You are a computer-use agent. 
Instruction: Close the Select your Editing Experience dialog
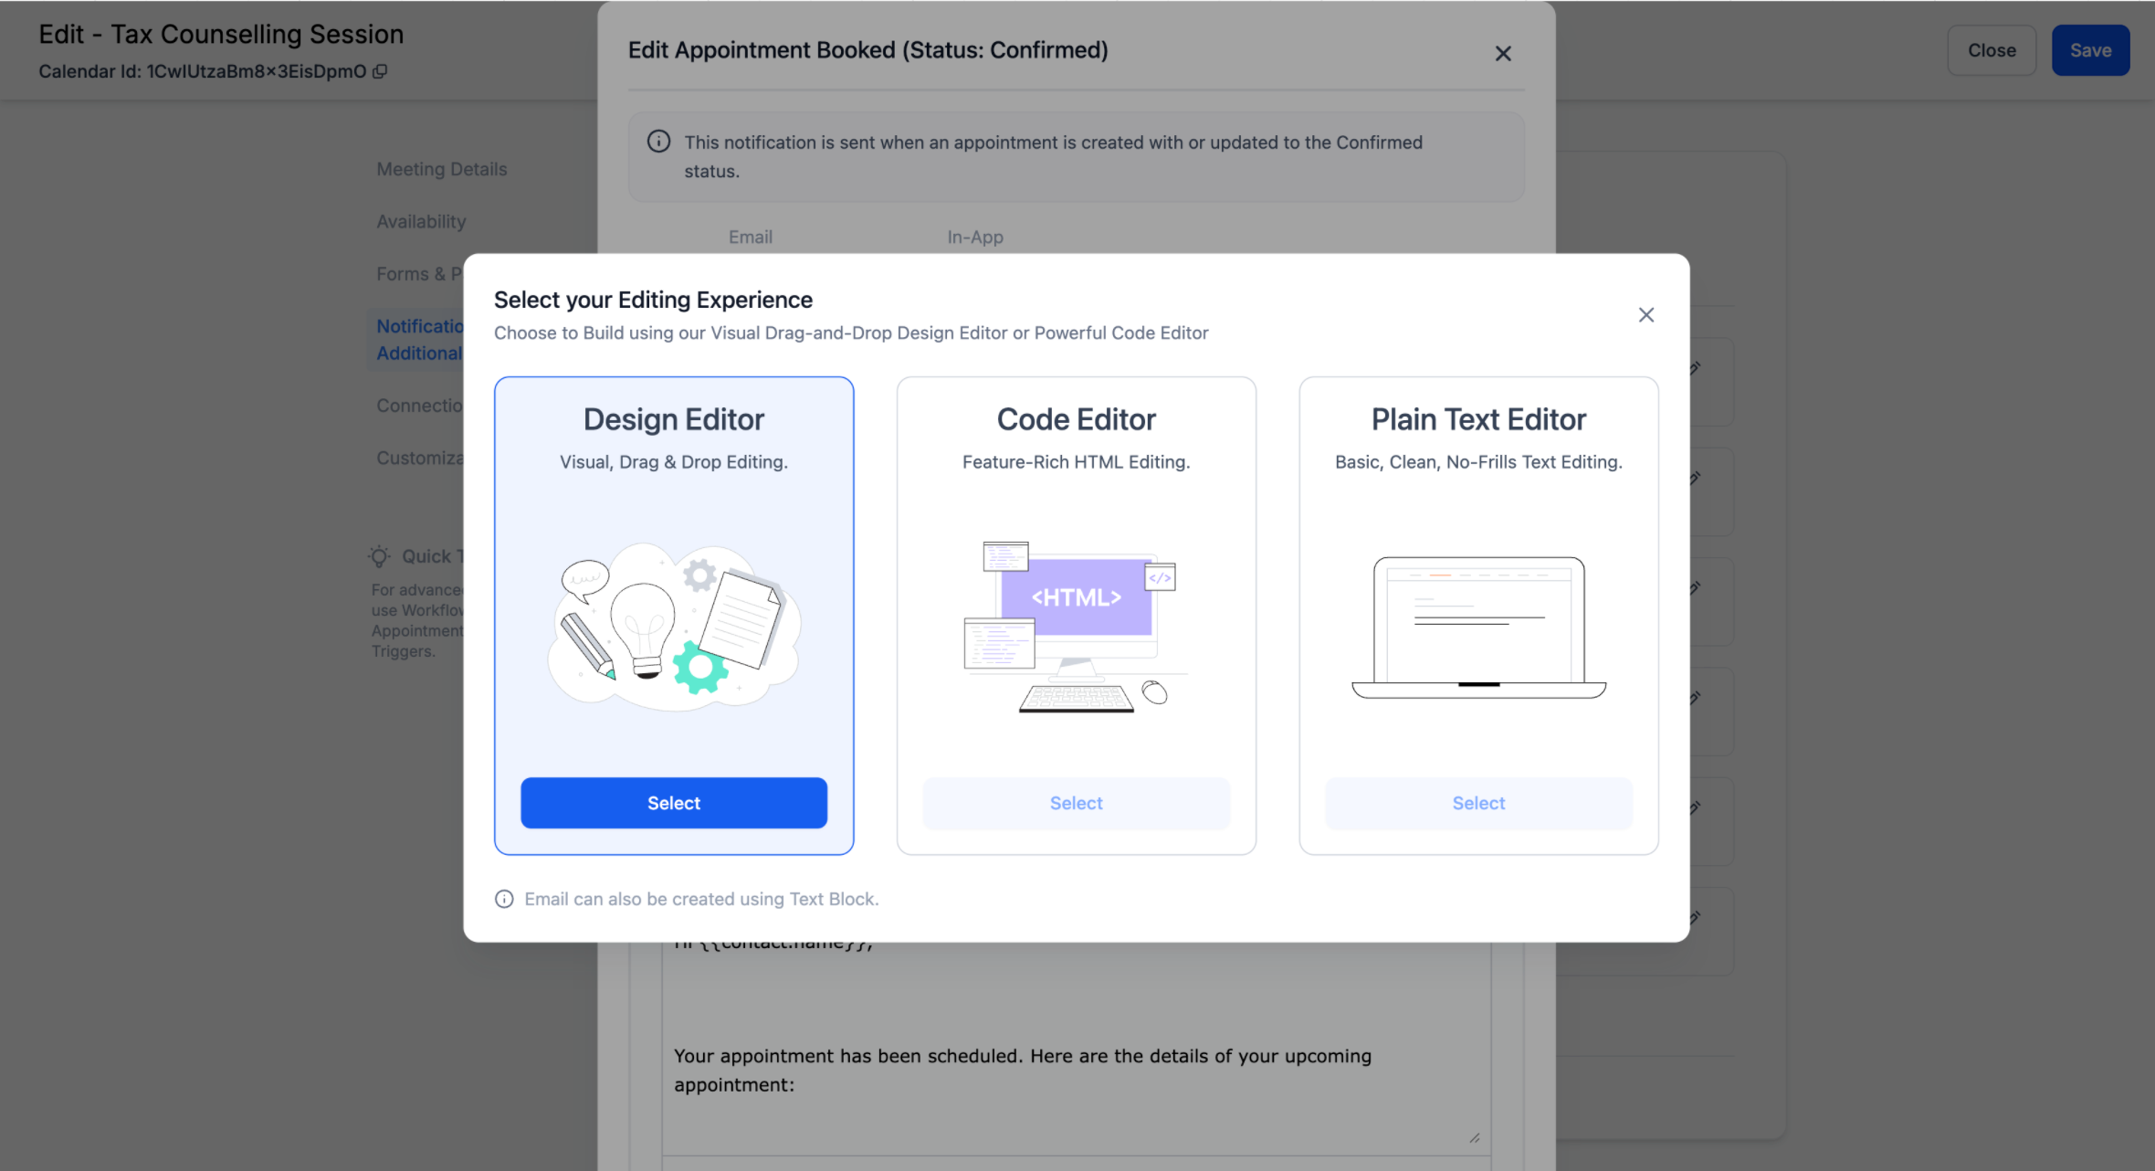pyautogui.click(x=1645, y=315)
